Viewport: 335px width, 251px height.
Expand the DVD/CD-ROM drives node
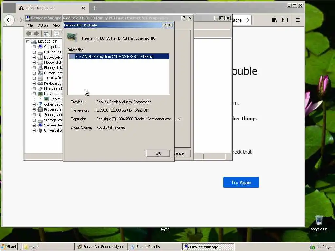coord(34,57)
